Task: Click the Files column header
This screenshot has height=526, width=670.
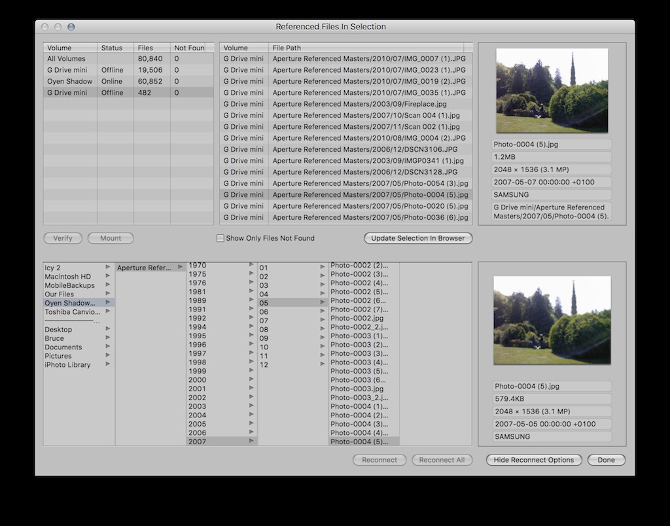Action: pyautogui.click(x=152, y=48)
